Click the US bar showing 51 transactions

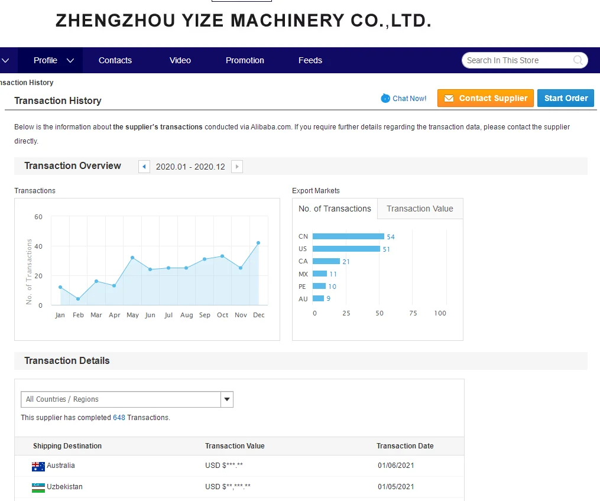tap(346, 249)
